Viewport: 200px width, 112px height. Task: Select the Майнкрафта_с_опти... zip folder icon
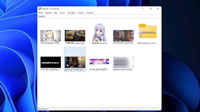coord(147,31)
